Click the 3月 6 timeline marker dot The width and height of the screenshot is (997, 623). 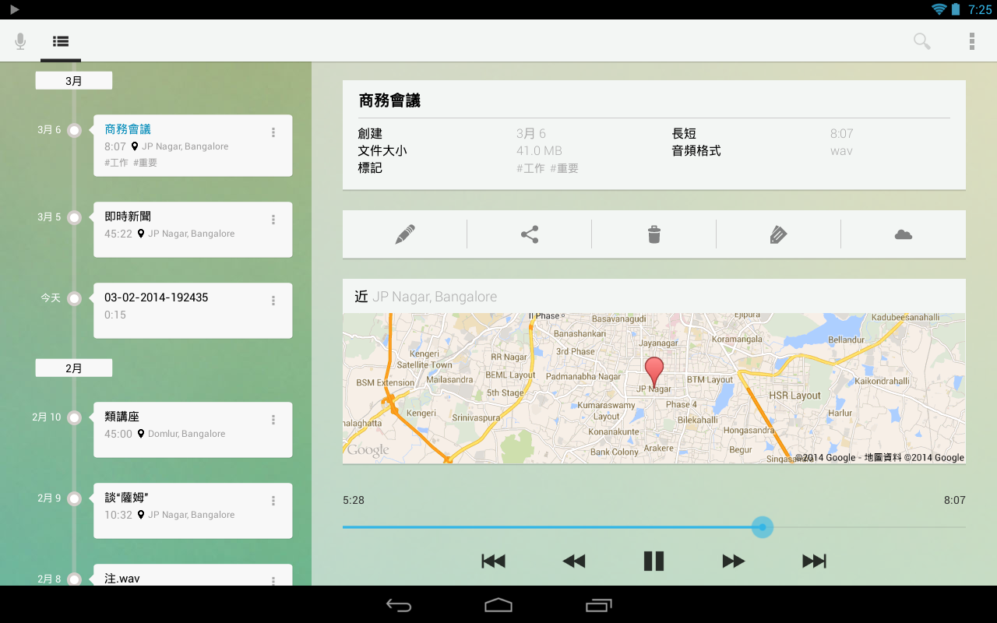click(x=74, y=130)
